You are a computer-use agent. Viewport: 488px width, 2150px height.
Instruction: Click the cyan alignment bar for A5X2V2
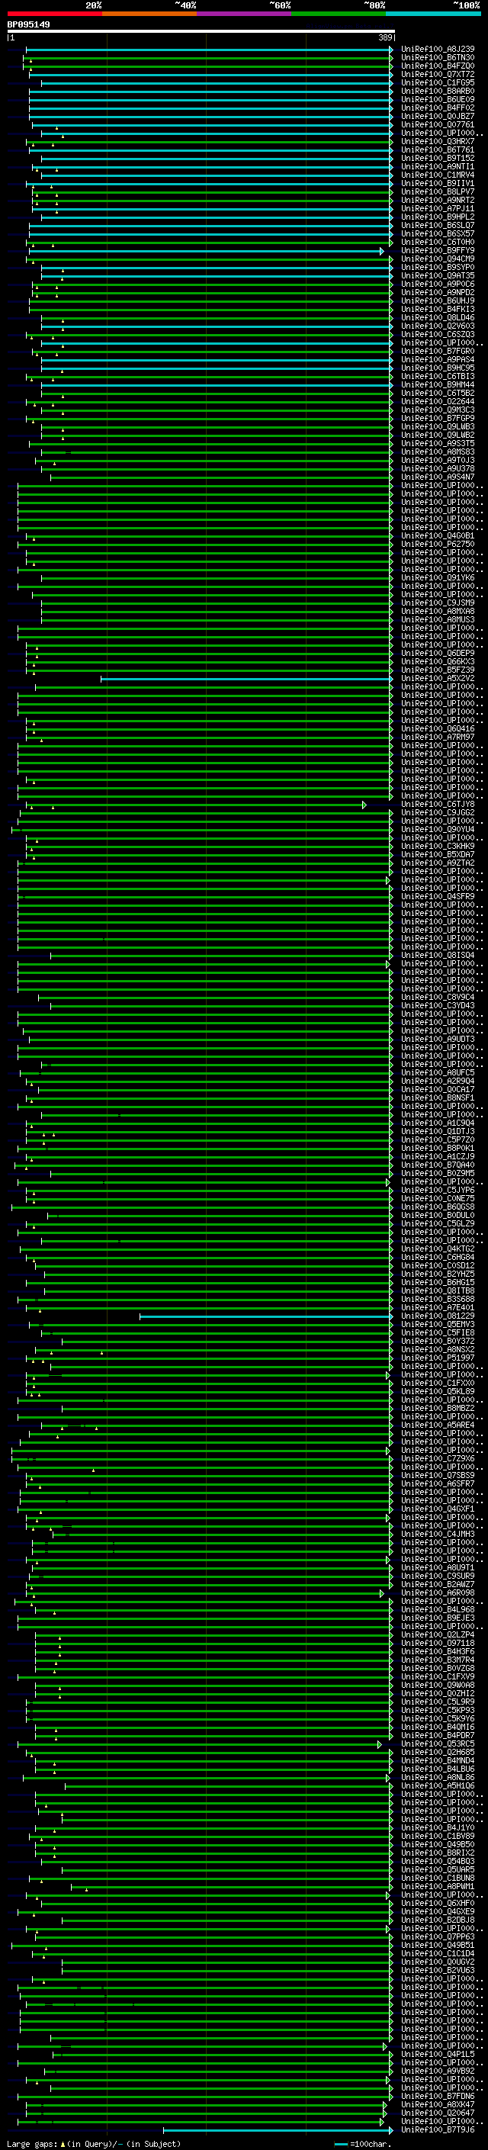click(x=246, y=679)
